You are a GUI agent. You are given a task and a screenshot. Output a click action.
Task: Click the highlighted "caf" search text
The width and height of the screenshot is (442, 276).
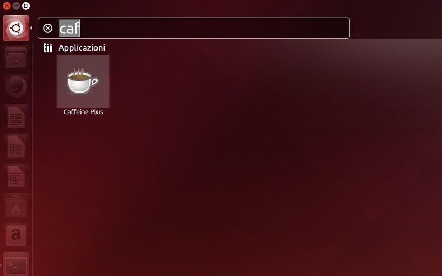tap(70, 29)
